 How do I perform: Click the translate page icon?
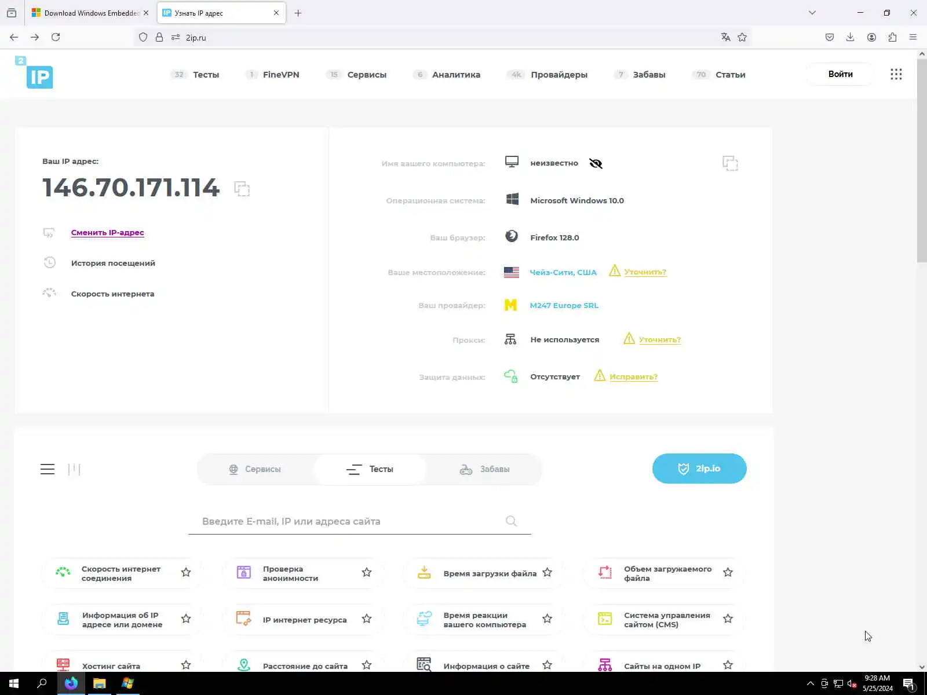click(x=725, y=37)
